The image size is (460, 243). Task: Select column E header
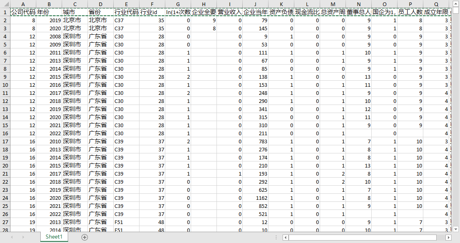coord(127,4)
